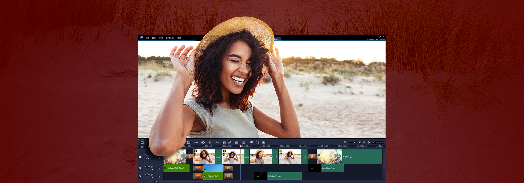Open the File menu
Screen dimensions: 524x183
coord(147,38)
